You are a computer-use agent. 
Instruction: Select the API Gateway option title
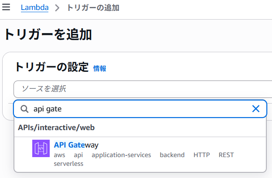pos(76,145)
